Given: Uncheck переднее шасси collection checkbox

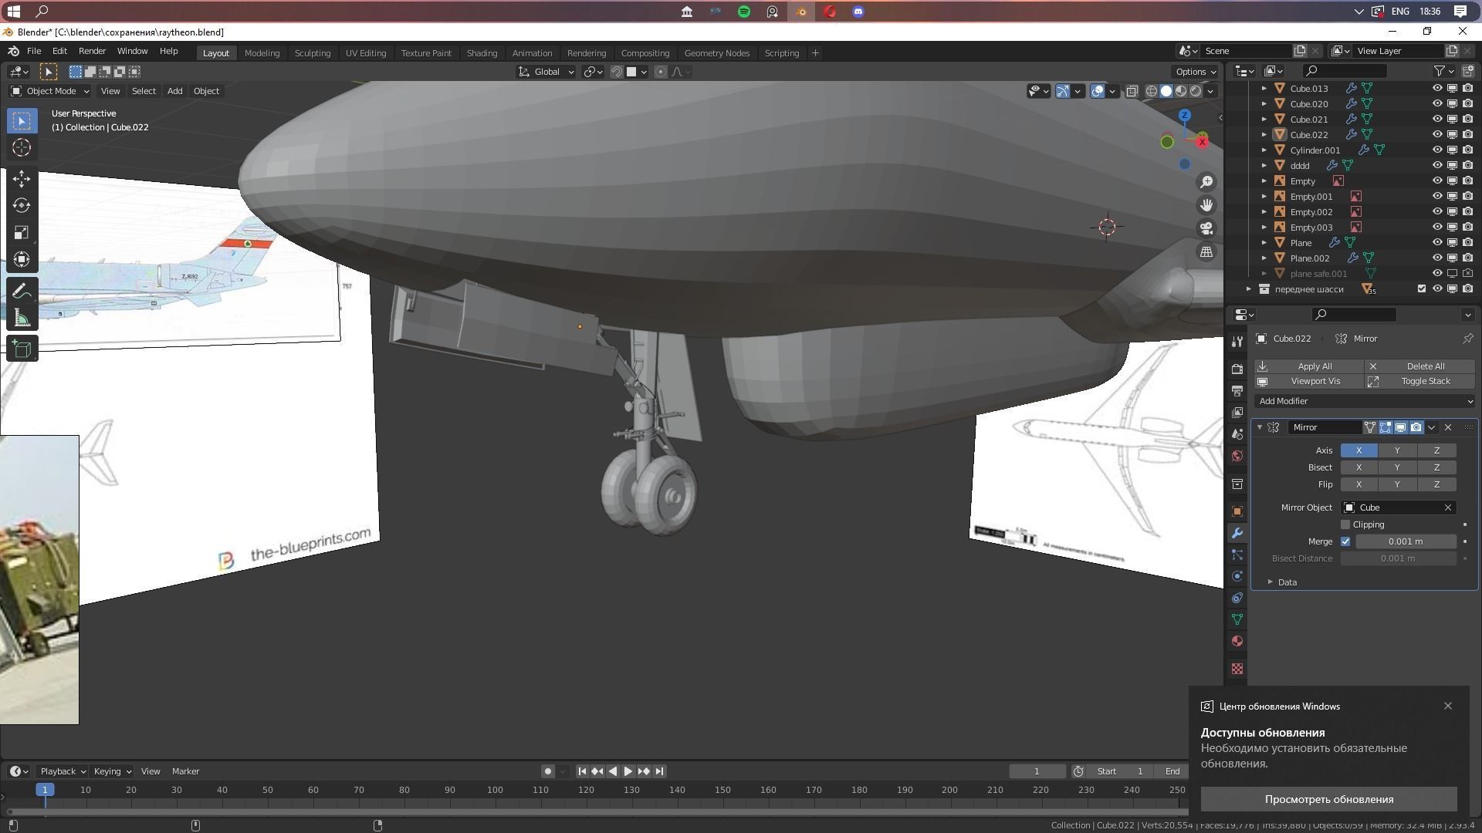Looking at the screenshot, I should coord(1422,288).
